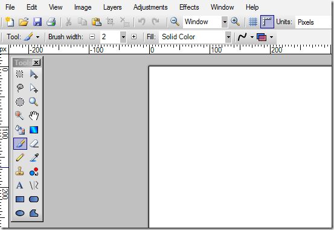
Task: Select the Gradient tool
Action: 34,130
